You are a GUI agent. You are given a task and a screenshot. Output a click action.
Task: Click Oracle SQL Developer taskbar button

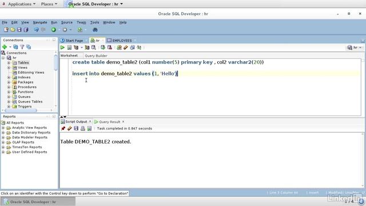[x=38, y=202]
